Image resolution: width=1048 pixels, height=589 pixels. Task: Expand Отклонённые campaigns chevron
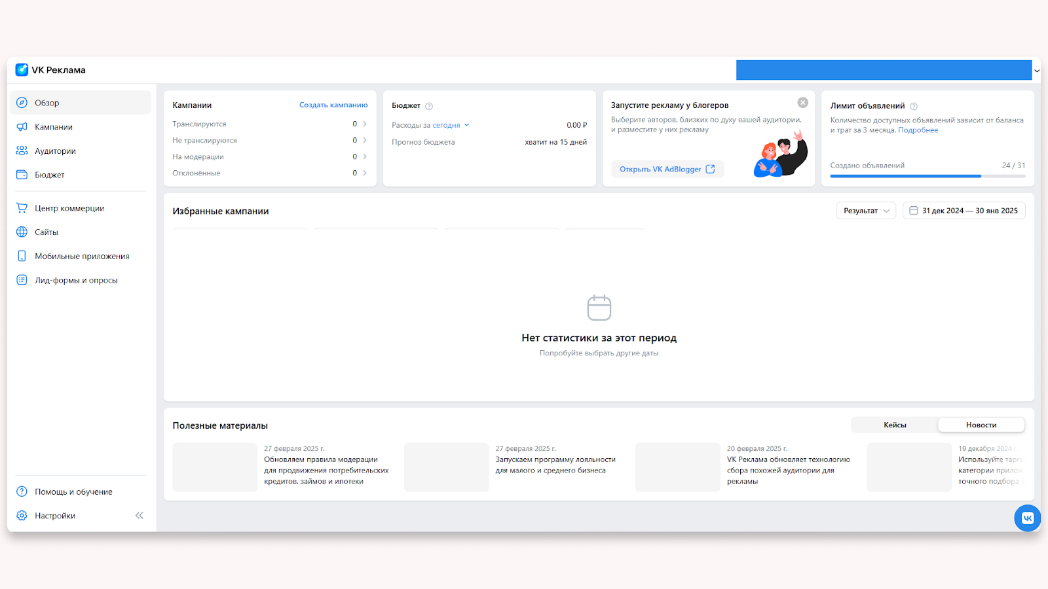365,173
